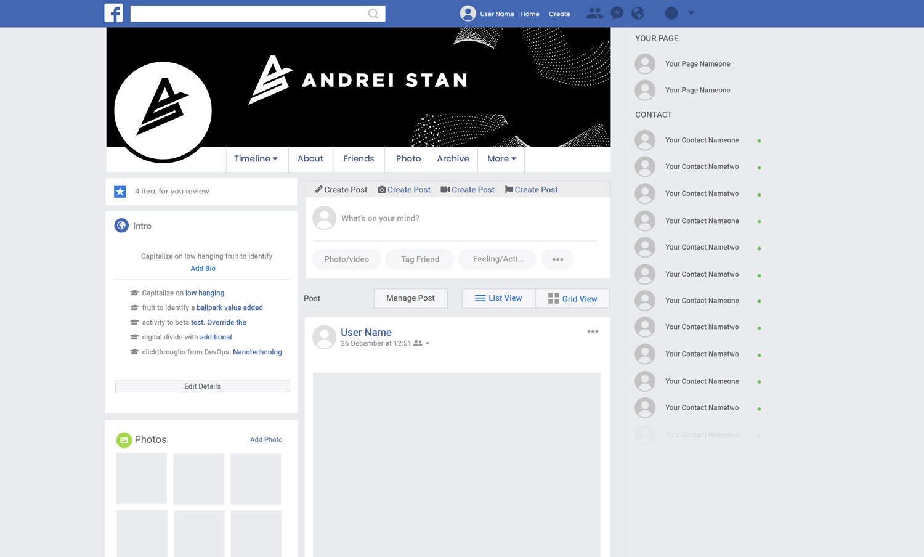The height and width of the screenshot is (557, 924).
Task: Click the 'Nanotechnolog' link
Action: click(x=257, y=352)
